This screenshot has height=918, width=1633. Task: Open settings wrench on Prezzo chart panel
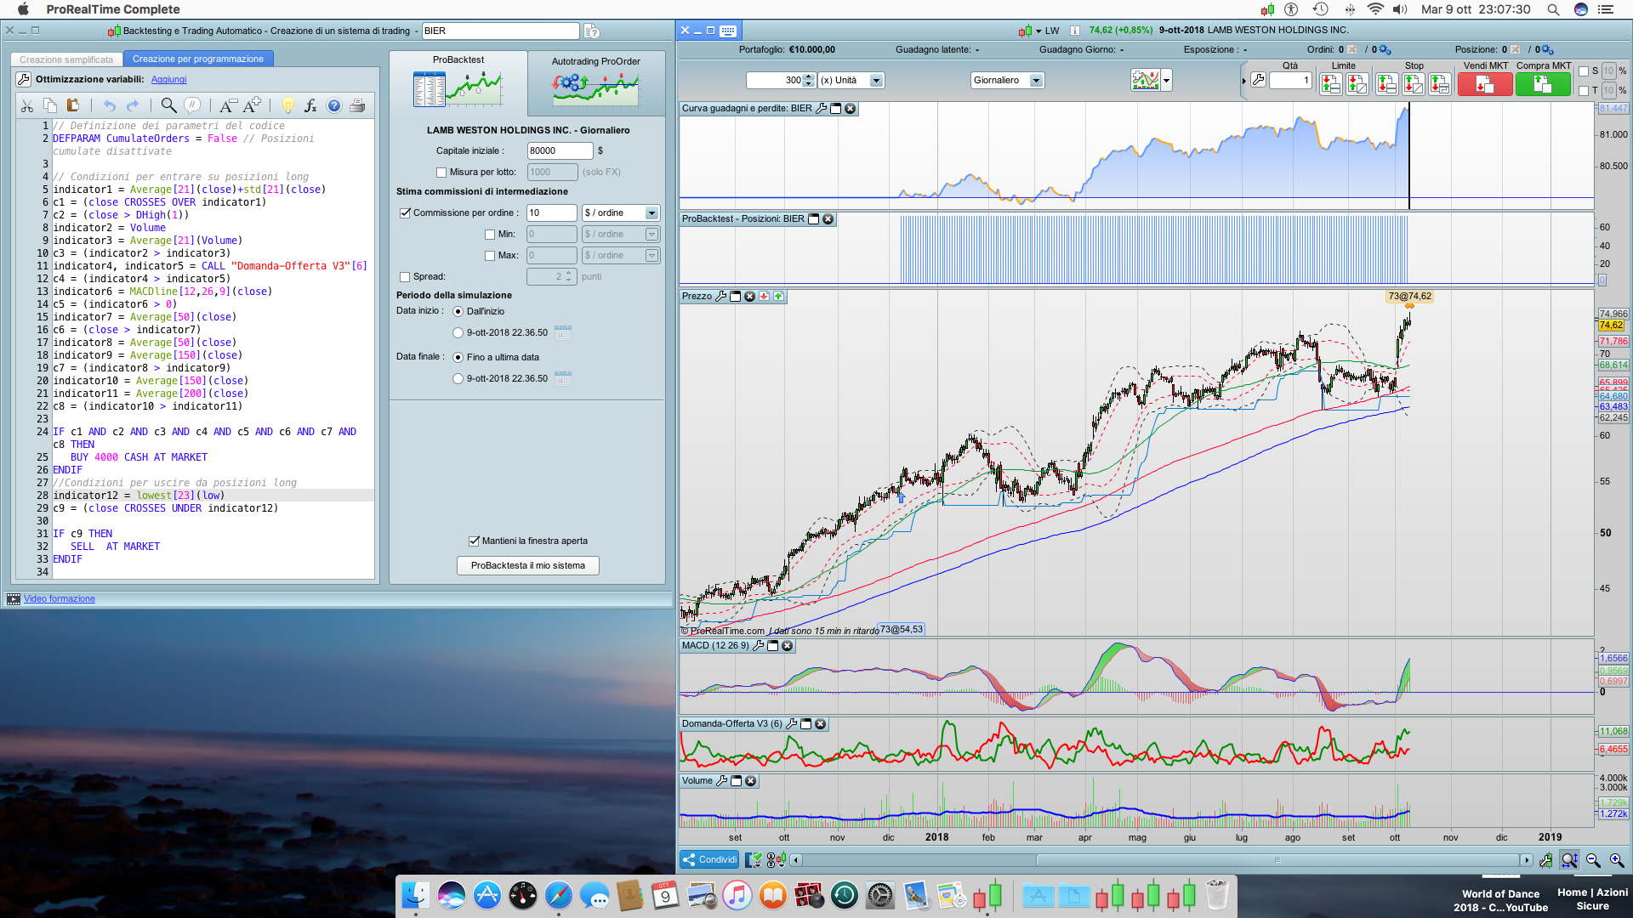(x=721, y=297)
